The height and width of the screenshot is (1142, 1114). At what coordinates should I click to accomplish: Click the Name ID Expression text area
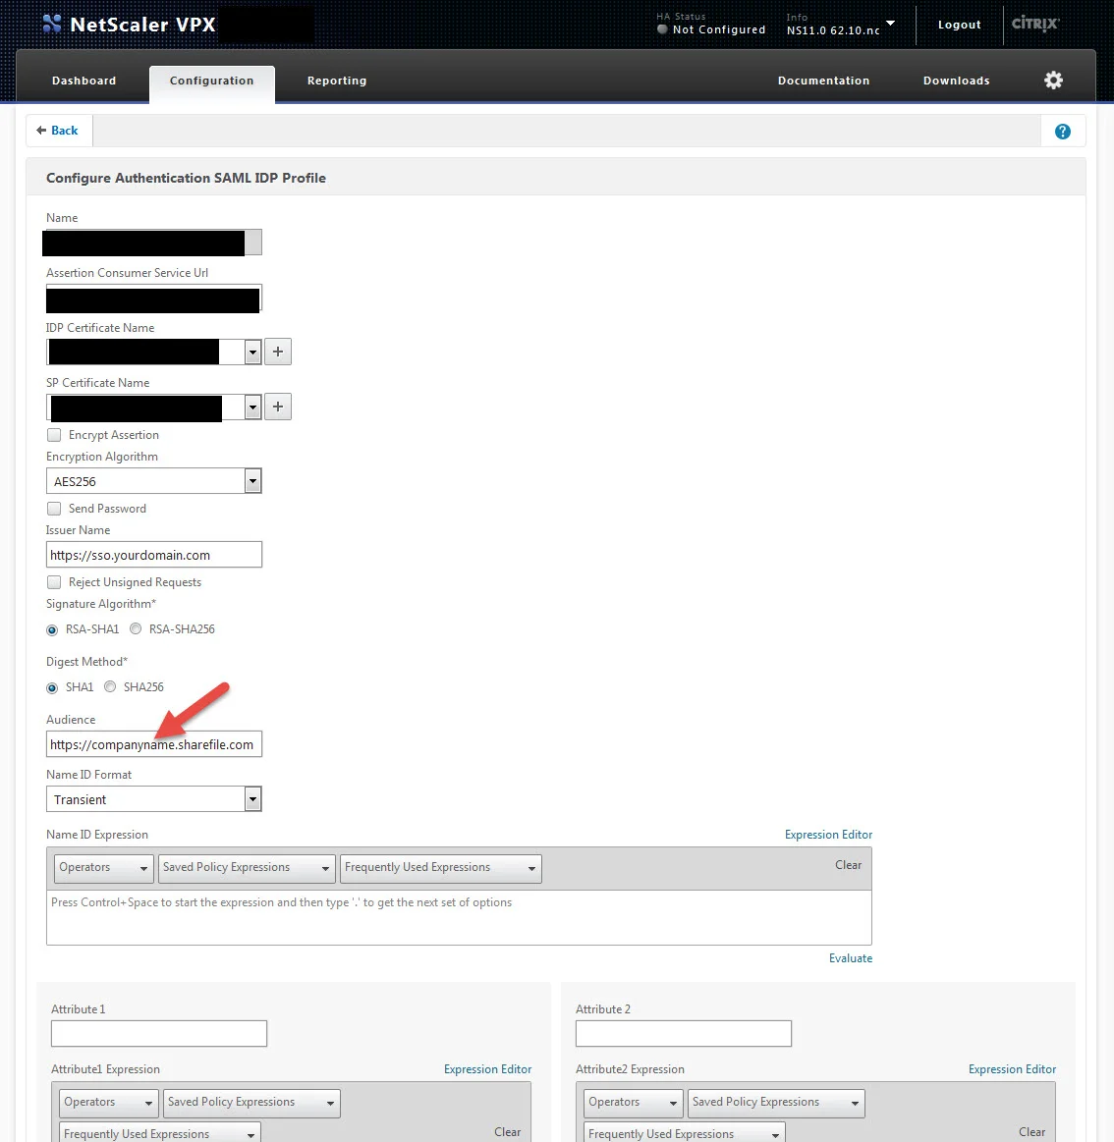(x=459, y=918)
